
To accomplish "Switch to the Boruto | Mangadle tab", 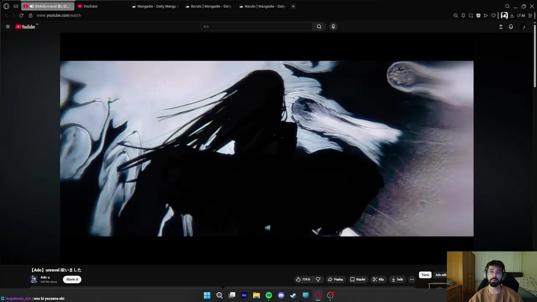I will coord(209,6).
